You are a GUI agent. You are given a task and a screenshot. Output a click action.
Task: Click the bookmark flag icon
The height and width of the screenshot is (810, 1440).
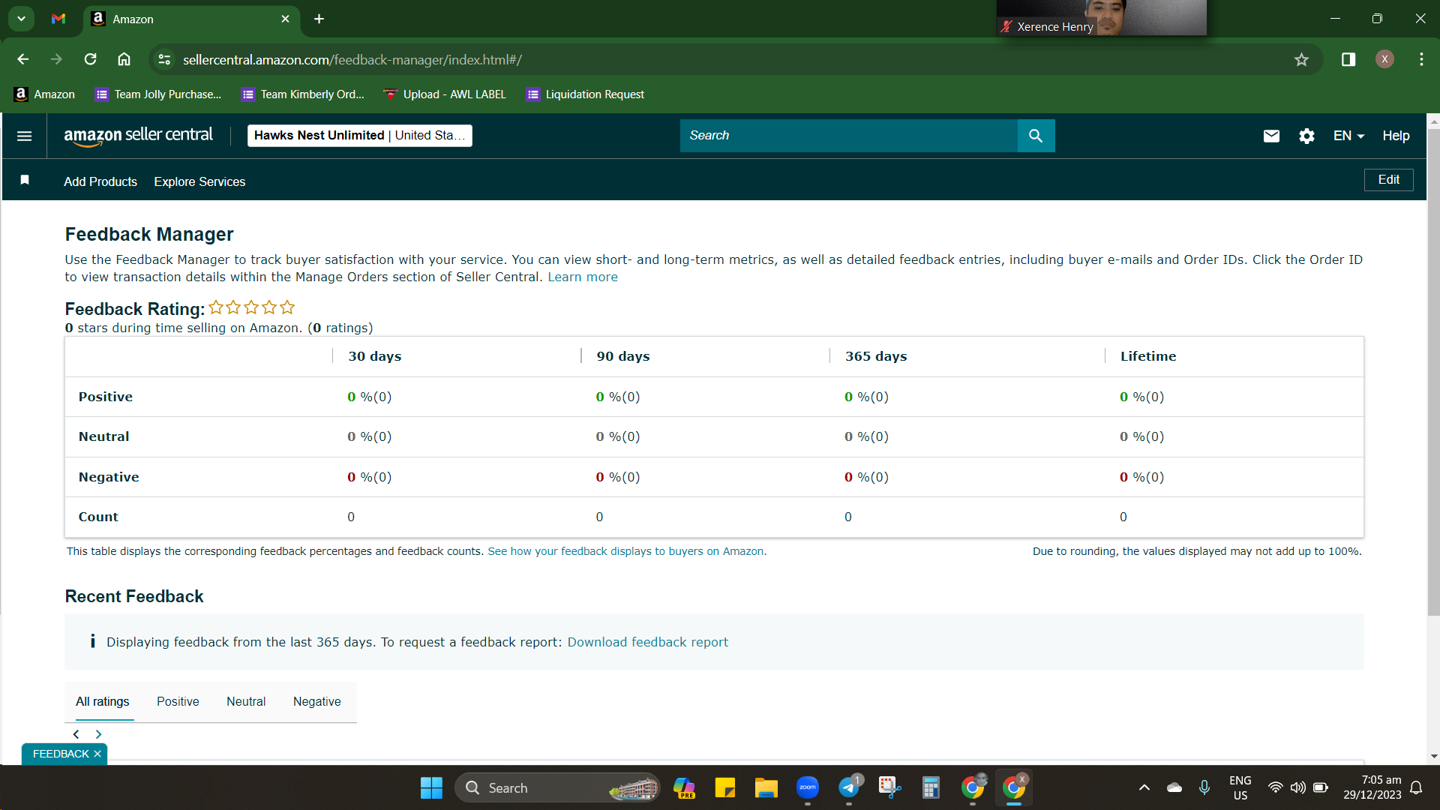[x=25, y=180]
